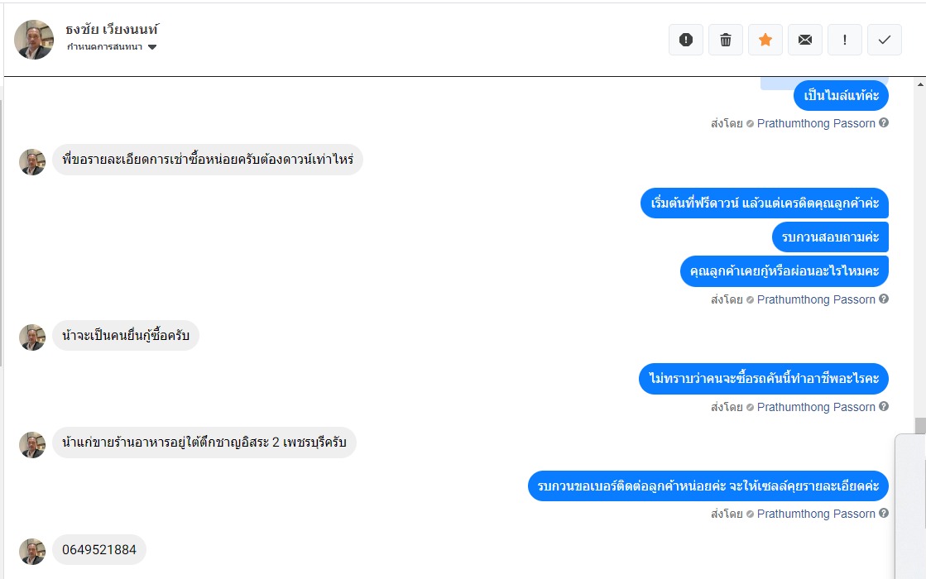Toggle the orange star favorite icon
The height and width of the screenshot is (579, 926).
tap(765, 40)
